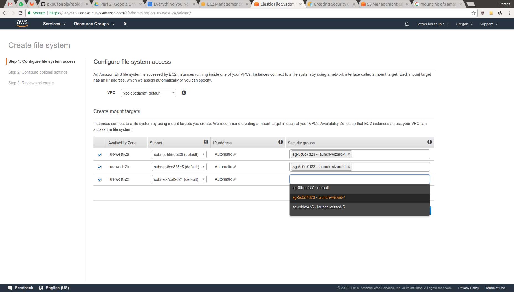Switch to the Gmail pinned tab
Screen dimensions: 514x292
(x=10, y=4)
